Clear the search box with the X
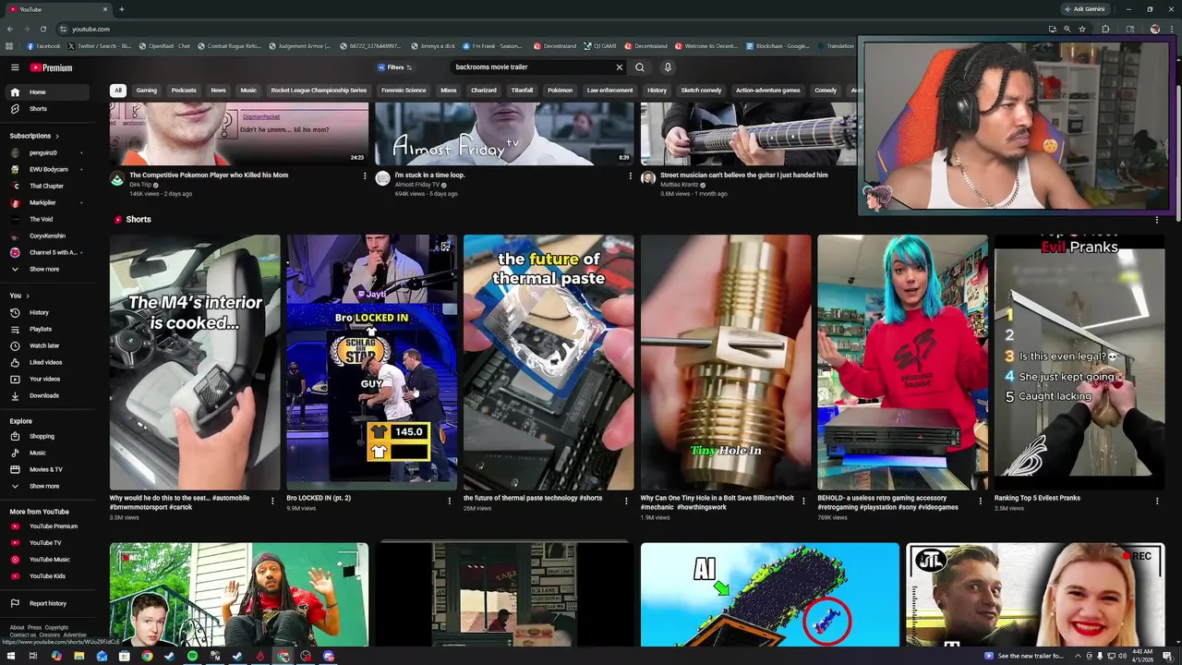Image resolution: width=1182 pixels, height=665 pixels. tap(620, 67)
